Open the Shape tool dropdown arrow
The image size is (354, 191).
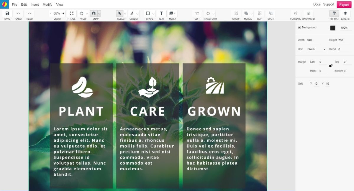point(154,14)
